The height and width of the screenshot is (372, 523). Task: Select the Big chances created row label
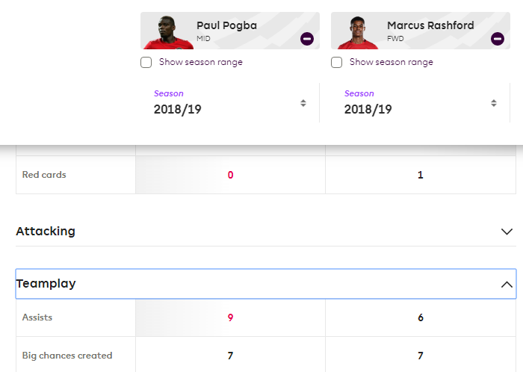(67, 356)
